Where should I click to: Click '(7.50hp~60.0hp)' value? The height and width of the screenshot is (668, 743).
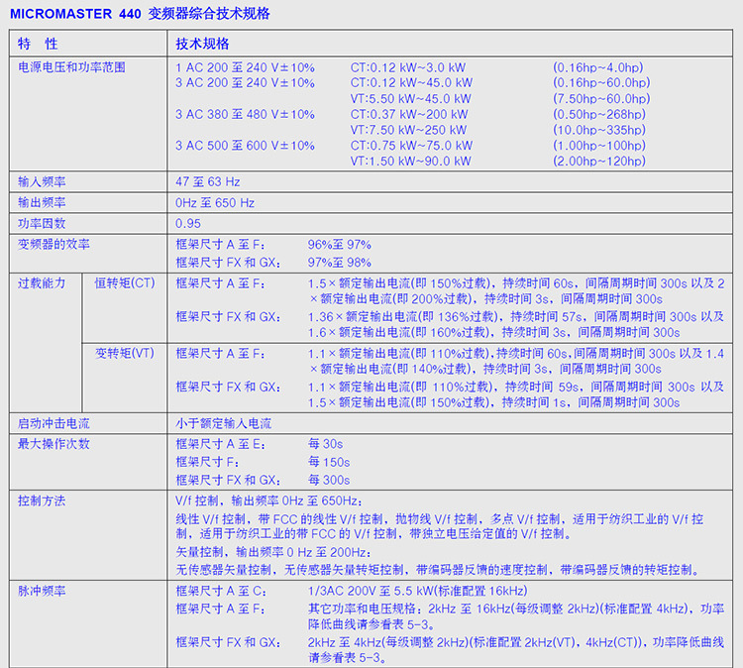click(601, 98)
